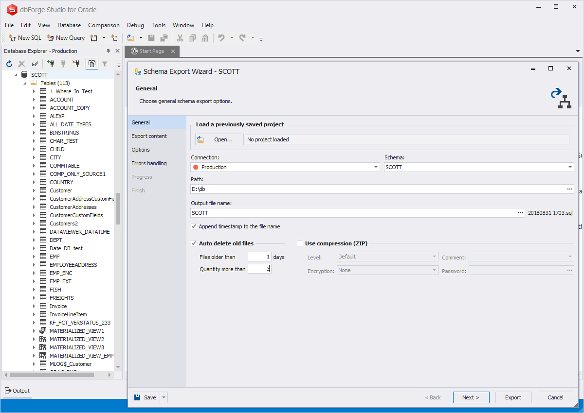Uncheck Append timestamp to the file name
The height and width of the screenshot is (413, 584).
click(194, 226)
